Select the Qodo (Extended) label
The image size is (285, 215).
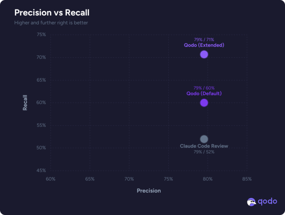point(204,45)
